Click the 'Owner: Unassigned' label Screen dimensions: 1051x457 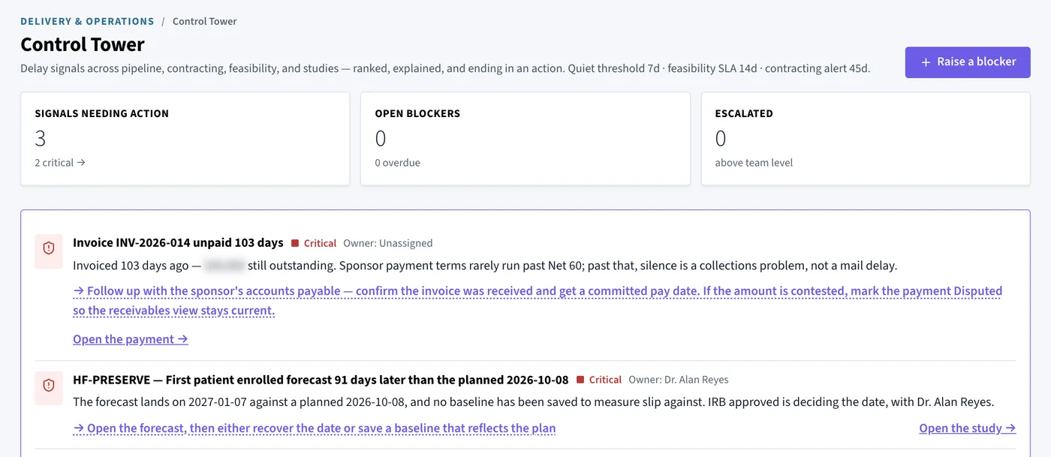click(388, 243)
